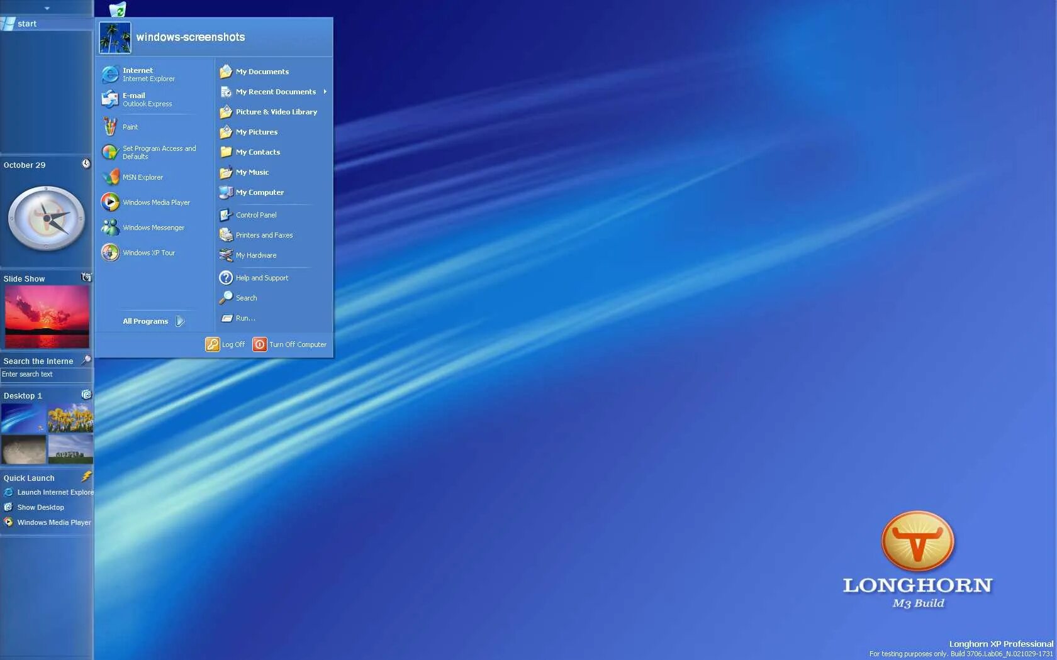
Task: Toggle the Slide Show camera icon
Action: pyautogui.click(x=86, y=277)
